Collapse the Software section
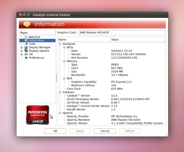 point(60,92)
